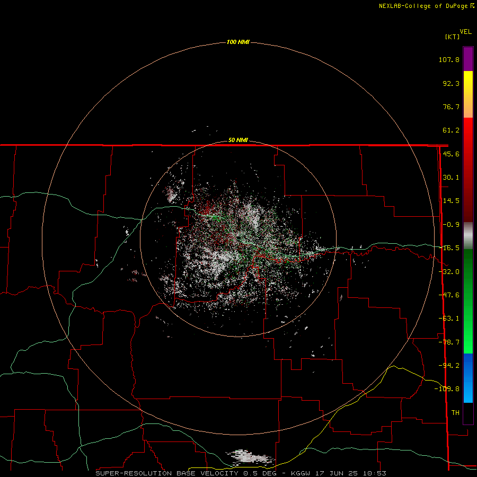The width and height of the screenshot is (477, 477).
Task: Click the 30.1 legend value
Action: click(x=451, y=178)
